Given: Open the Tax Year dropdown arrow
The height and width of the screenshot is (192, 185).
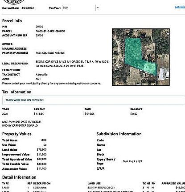Looking at the screenshot, I should 98,8.
